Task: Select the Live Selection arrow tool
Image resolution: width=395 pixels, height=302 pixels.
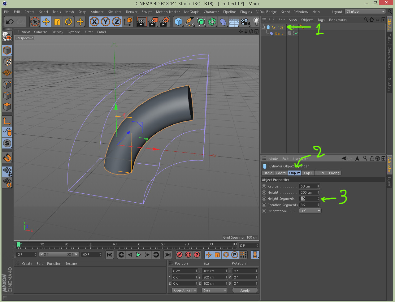Action: [x=35, y=22]
